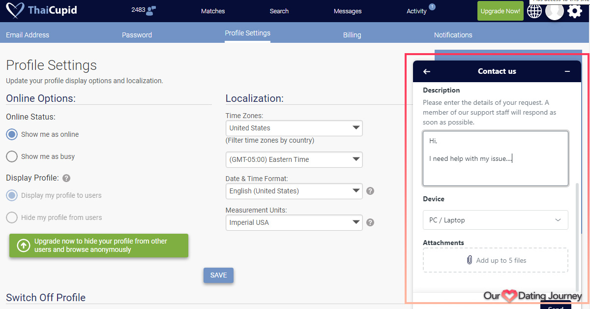Expand the PC / Laptop device dropdown
The image size is (590, 309).
point(496,220)
